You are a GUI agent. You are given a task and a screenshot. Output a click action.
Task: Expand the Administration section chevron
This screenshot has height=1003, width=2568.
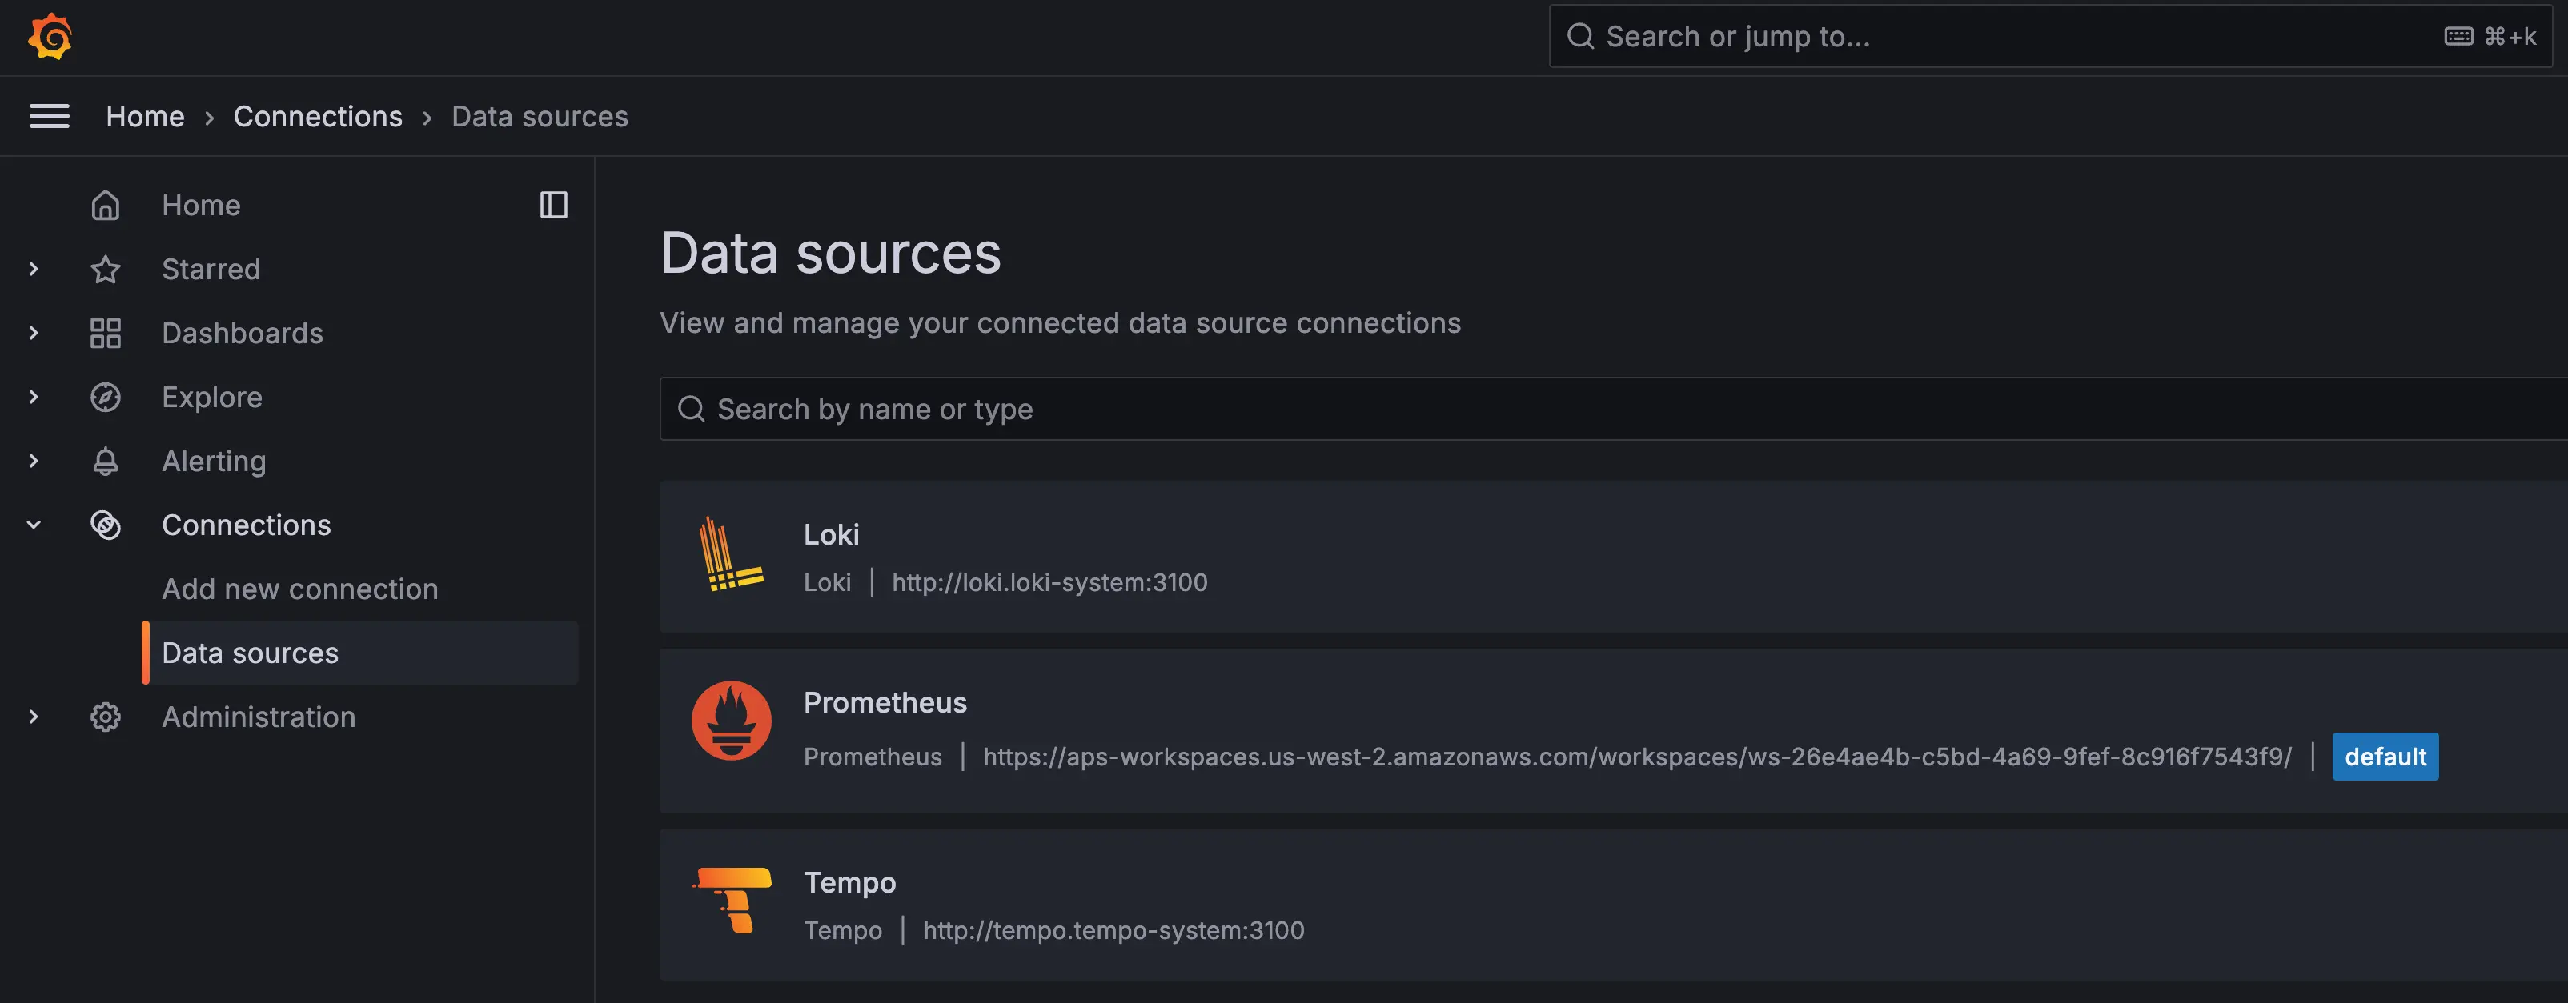(34, 717)
